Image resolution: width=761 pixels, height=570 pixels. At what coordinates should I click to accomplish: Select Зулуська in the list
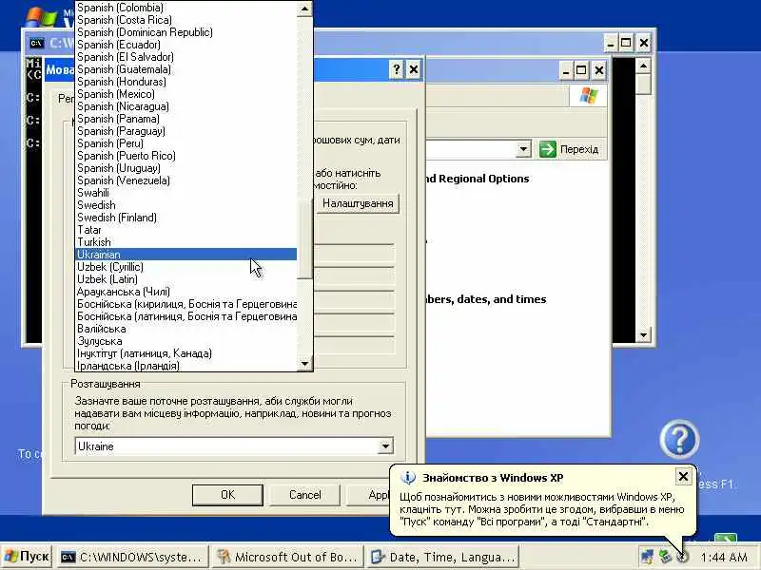186,341
